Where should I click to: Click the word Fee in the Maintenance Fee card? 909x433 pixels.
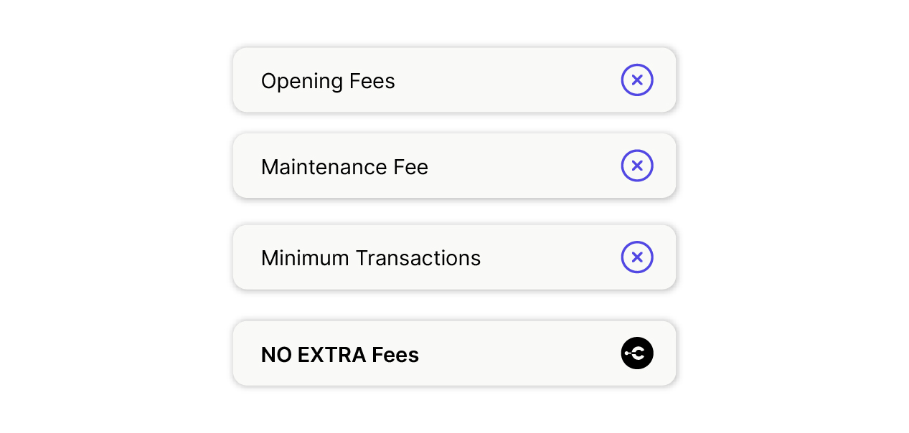click(x=411, y=167)
